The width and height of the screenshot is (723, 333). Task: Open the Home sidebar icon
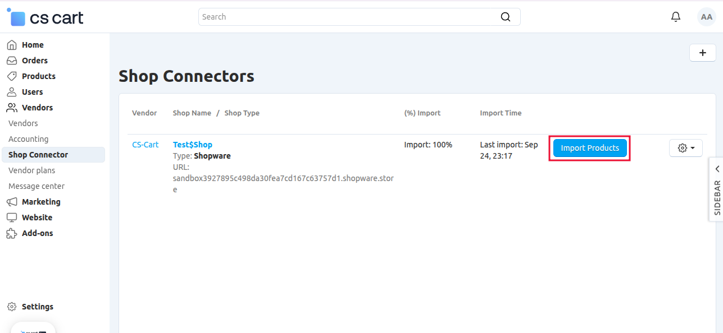[x=11, y=44]
